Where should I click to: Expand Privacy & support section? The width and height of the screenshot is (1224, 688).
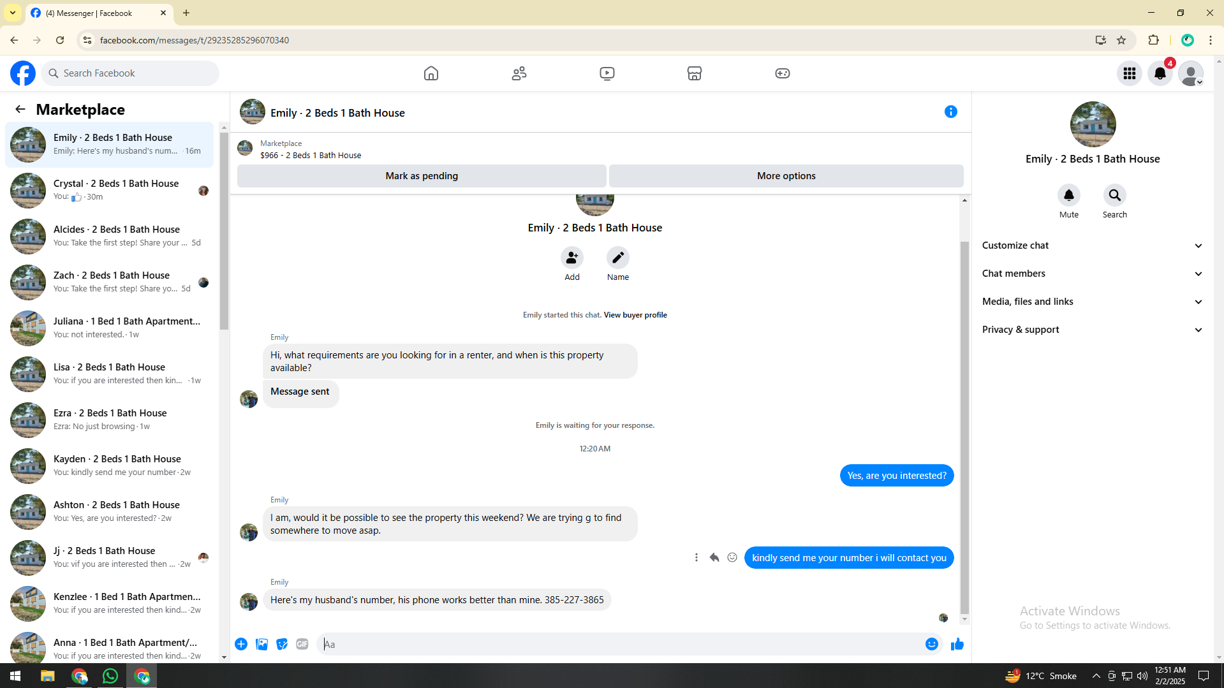click(x=1092, y=330)
